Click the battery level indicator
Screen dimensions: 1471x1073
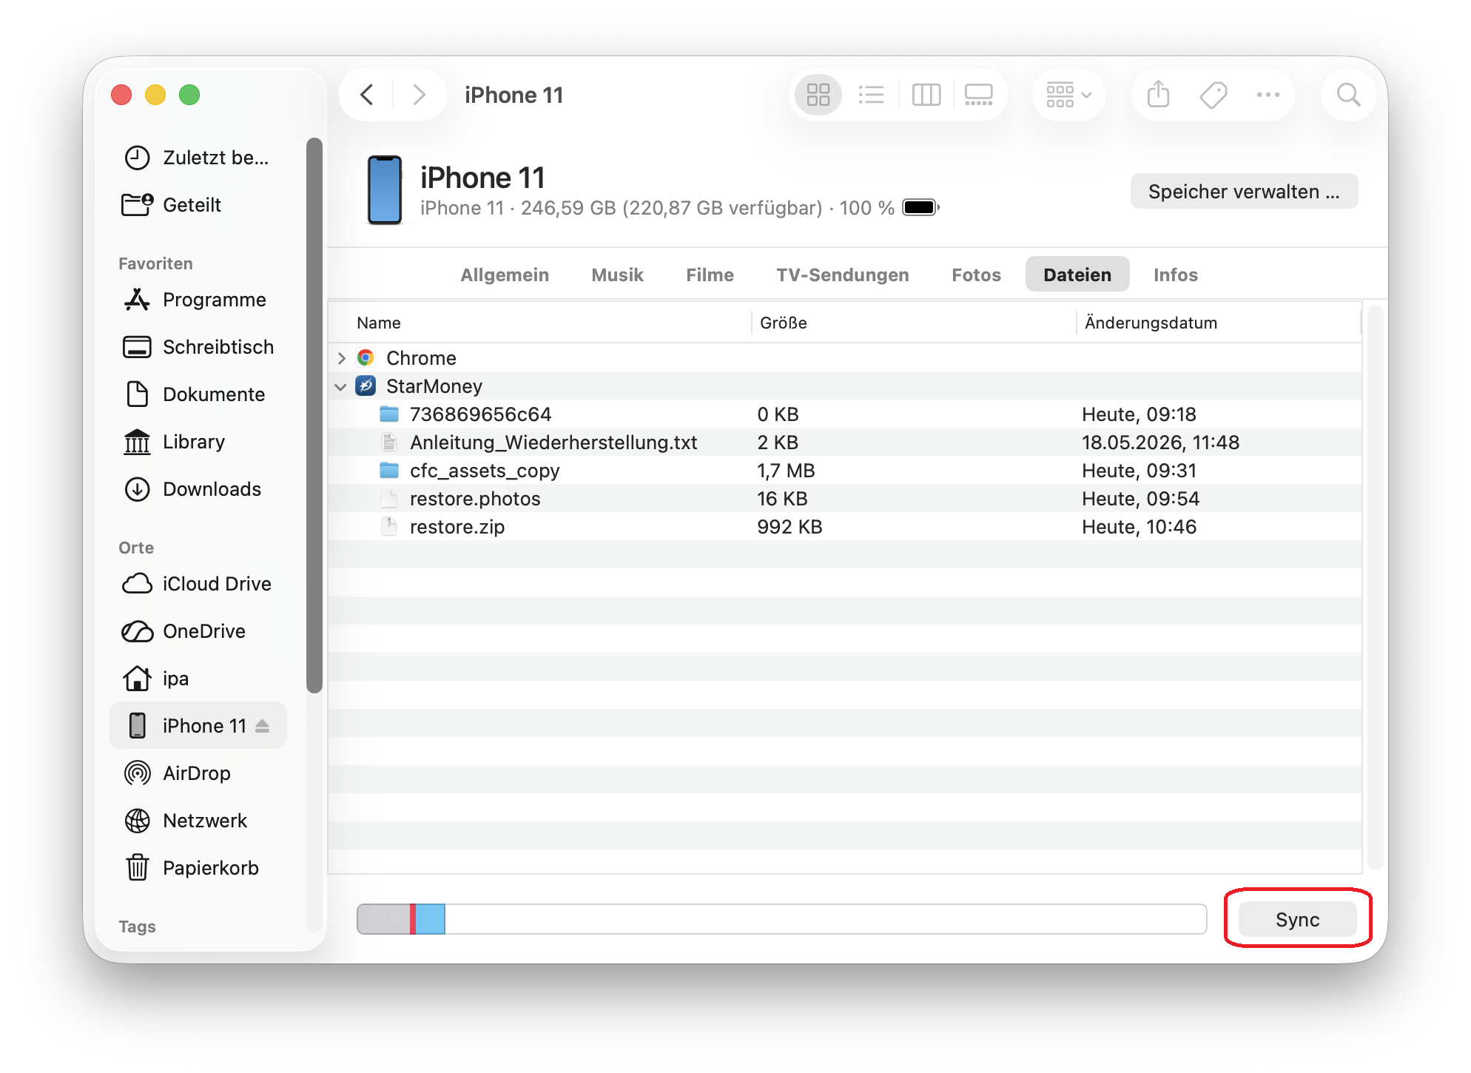[x=920, y=208]
